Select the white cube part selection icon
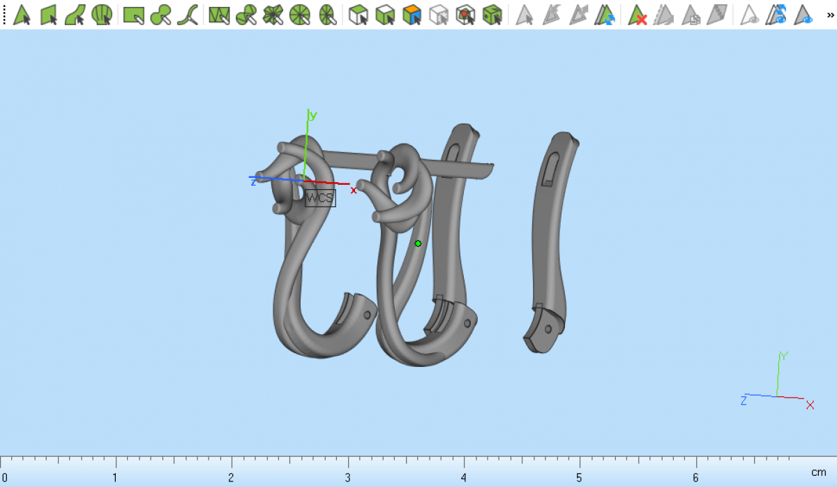This screenshot has width=837, height=487. (359, 15)
